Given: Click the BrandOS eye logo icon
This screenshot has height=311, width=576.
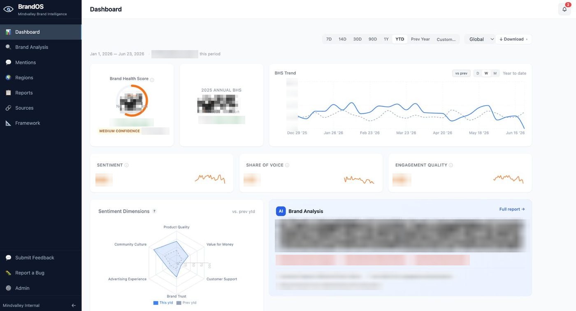Looking at the screenshot, I should (x=8, y=9).
